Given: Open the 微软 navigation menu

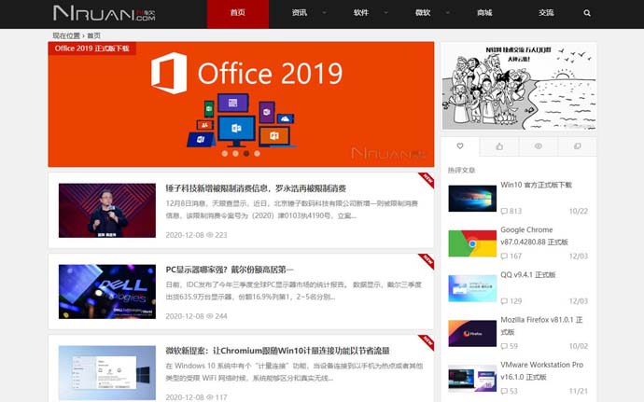Looking at the screenshot, I should tap(423, 13).
